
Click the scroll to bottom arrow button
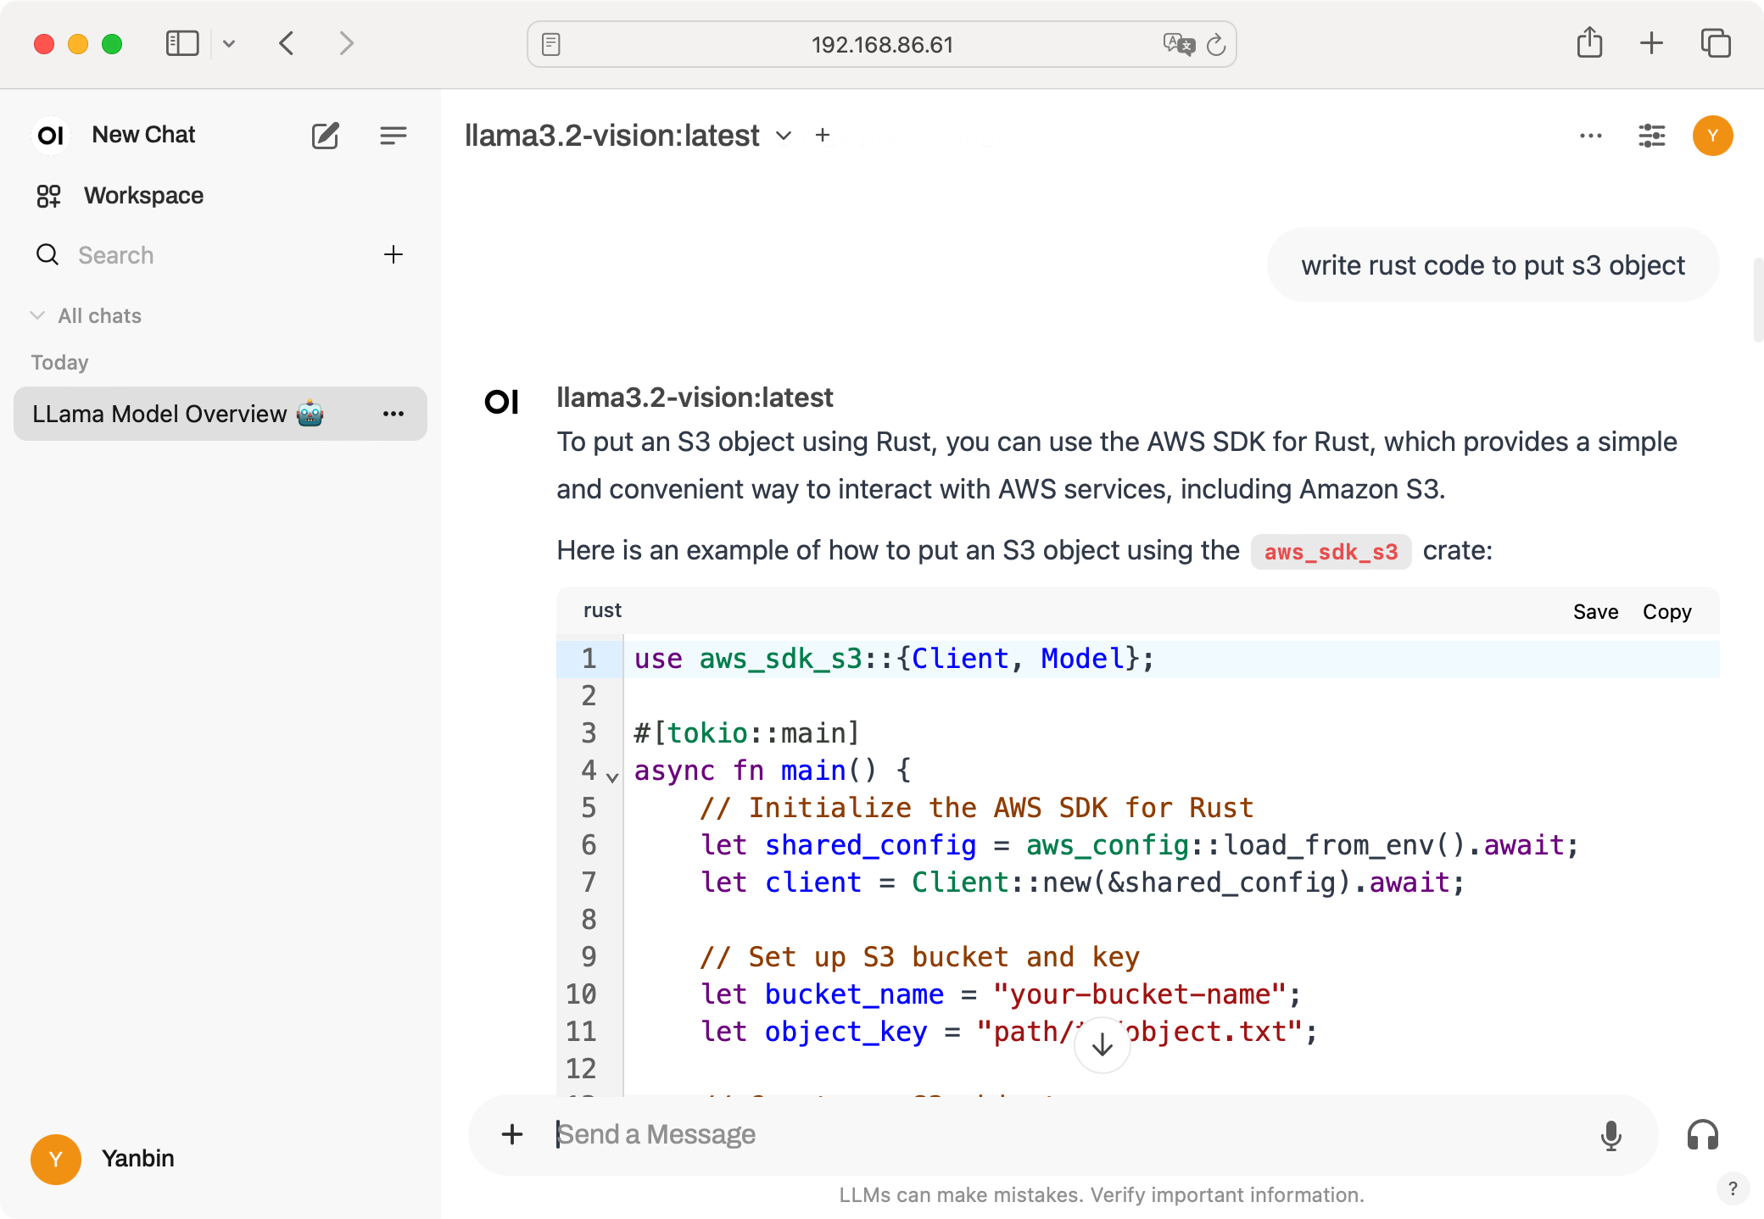tap(1102, 1045)
